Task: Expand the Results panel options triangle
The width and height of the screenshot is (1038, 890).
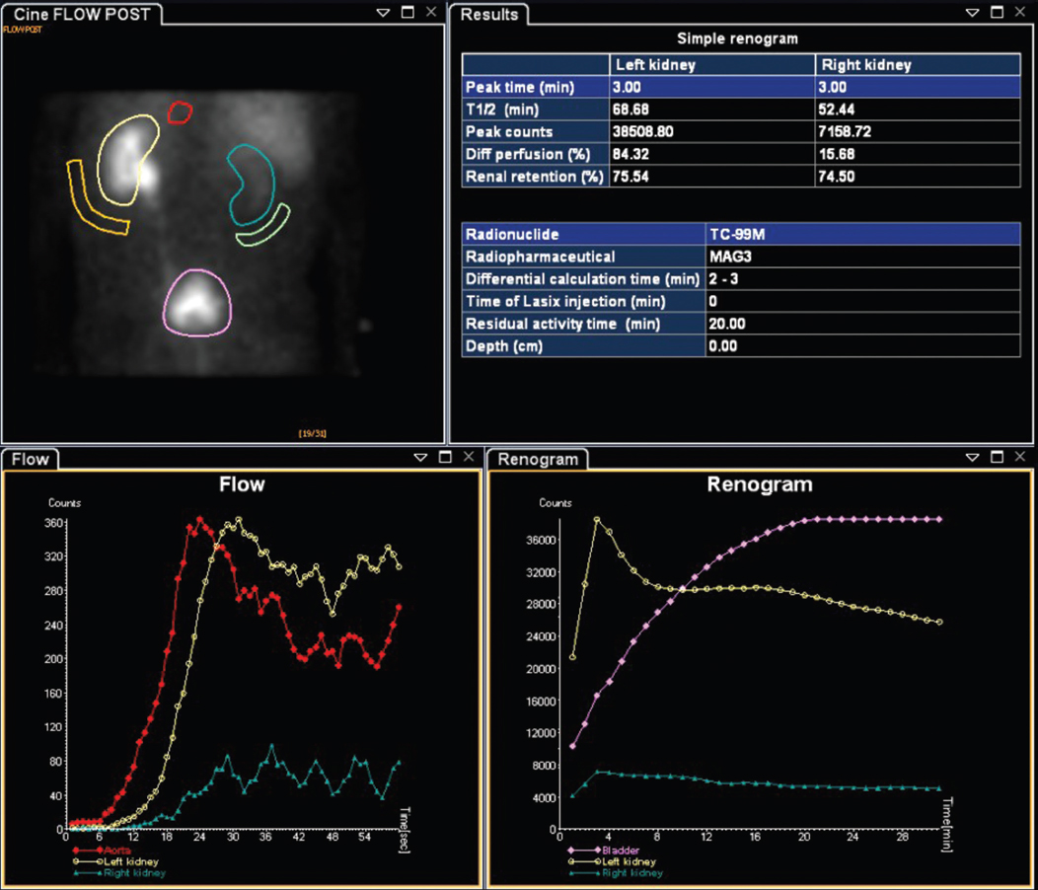Action: tap(973, 13)
